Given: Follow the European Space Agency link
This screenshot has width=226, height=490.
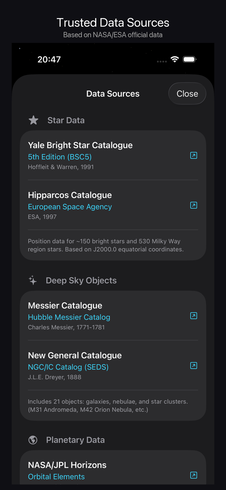Looking at the screenshot, I should click(x=70, y=207).
